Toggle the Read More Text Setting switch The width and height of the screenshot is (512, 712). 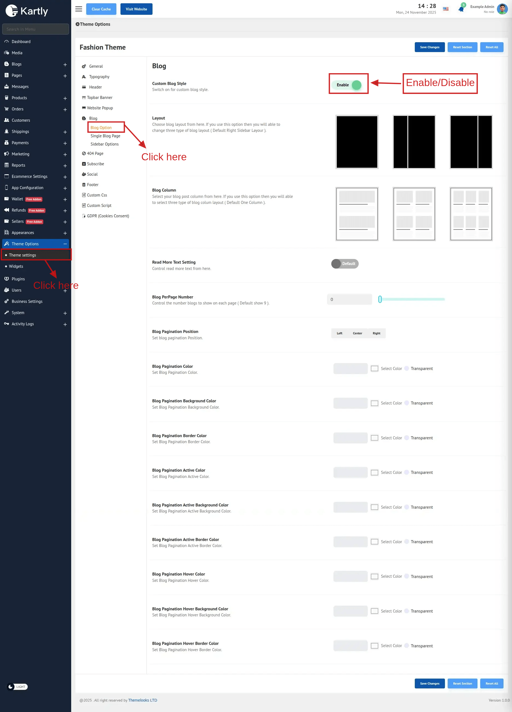(x=345, y=264)
